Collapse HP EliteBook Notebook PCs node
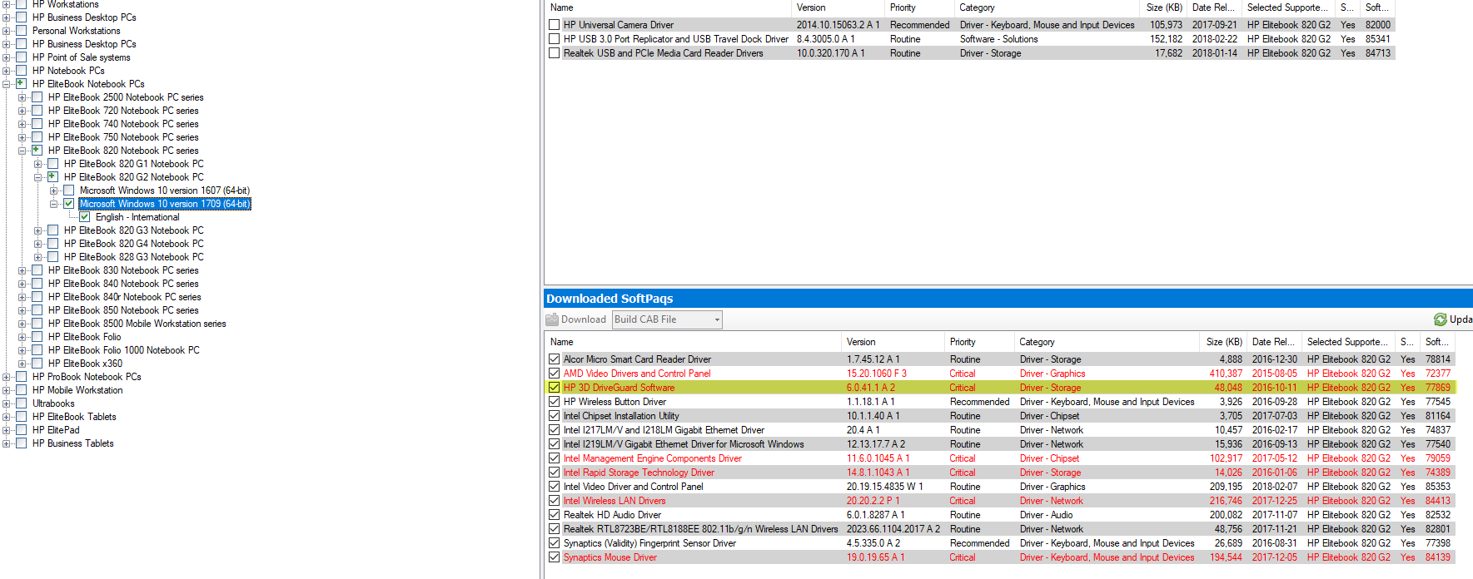Viewport: 1473px width, 579px height. pos(7,84)
